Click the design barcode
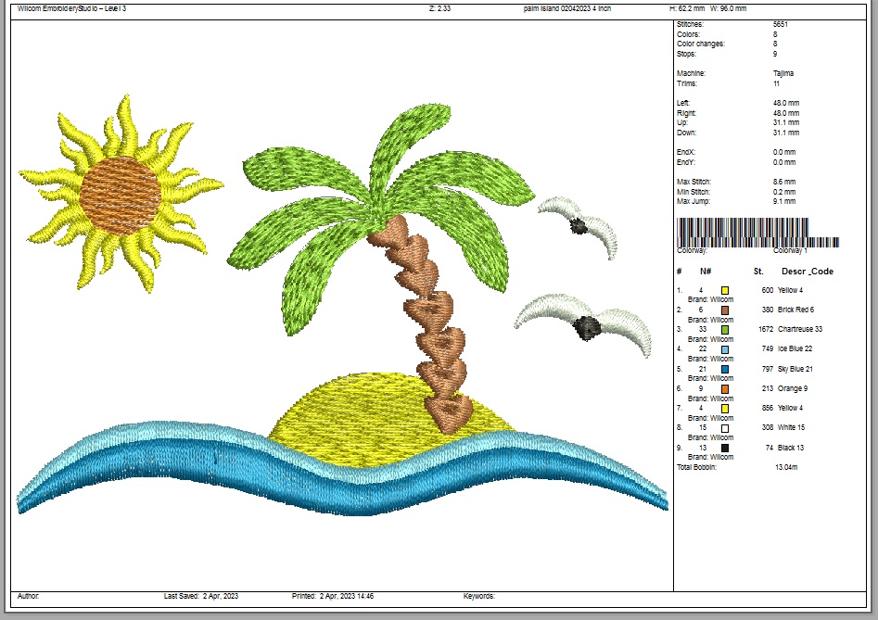 click(x=757, y=232)
